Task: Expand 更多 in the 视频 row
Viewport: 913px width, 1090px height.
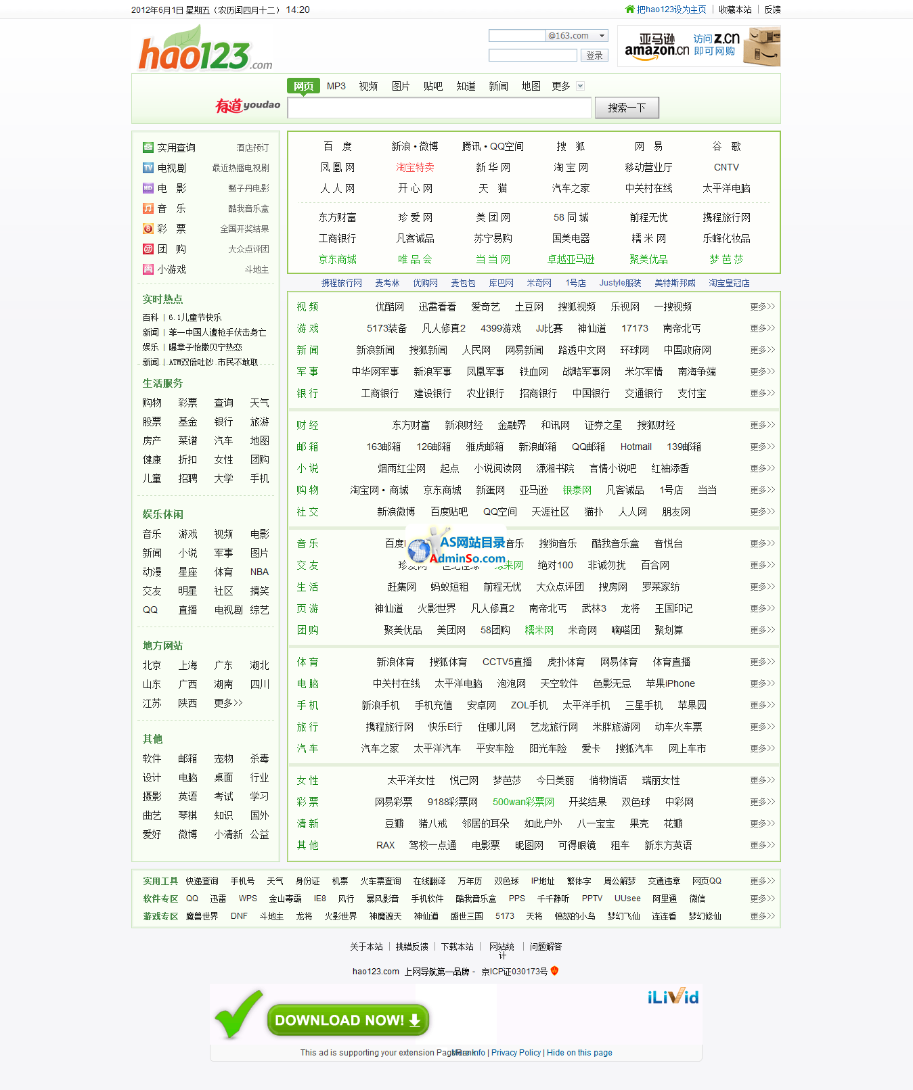Action: click(762, 306)
